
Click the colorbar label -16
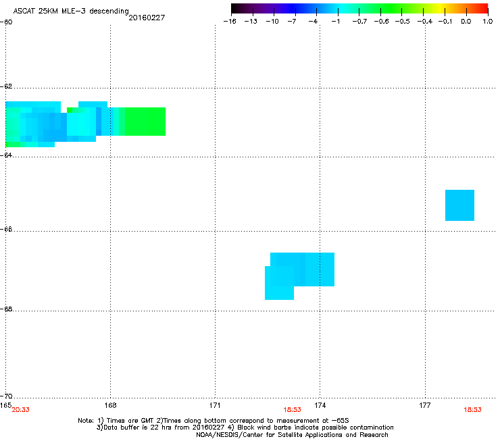point(230,22)
